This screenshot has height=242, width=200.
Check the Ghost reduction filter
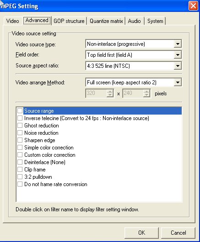coord(20,125)
